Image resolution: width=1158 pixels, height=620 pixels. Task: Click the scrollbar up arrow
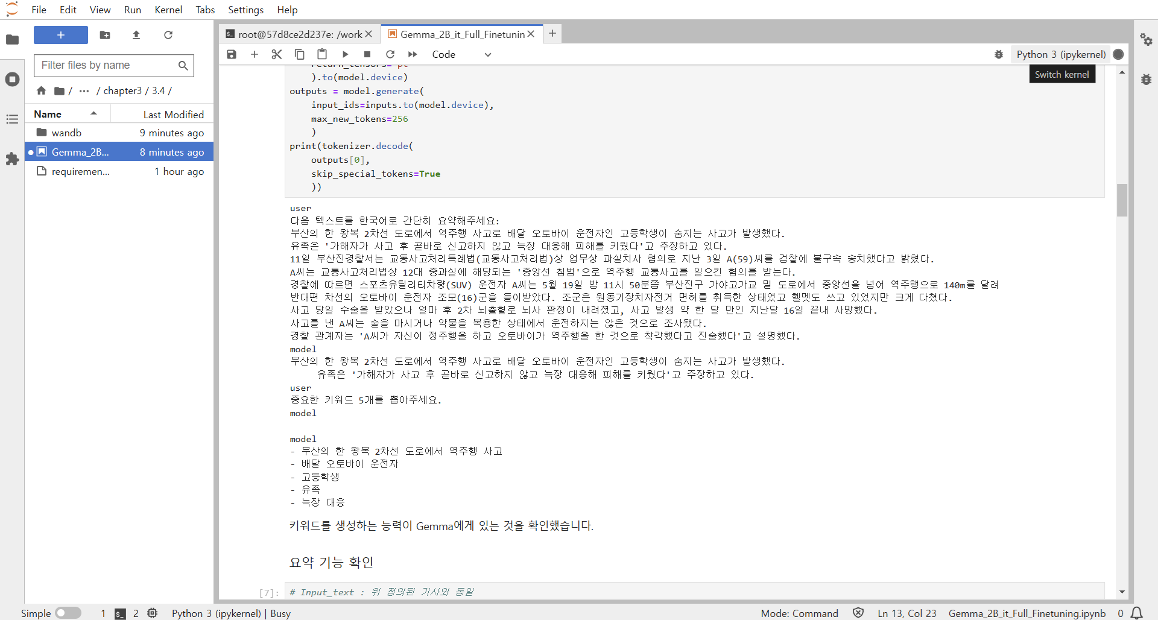(1122, 72)
